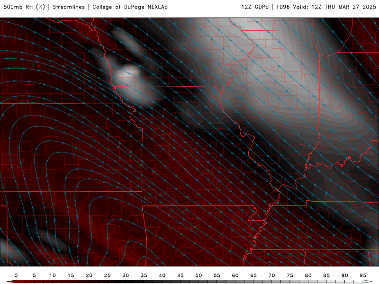Click the '30' colorbar label
This screenshot has width=379, height=284.
click(126, 275)
